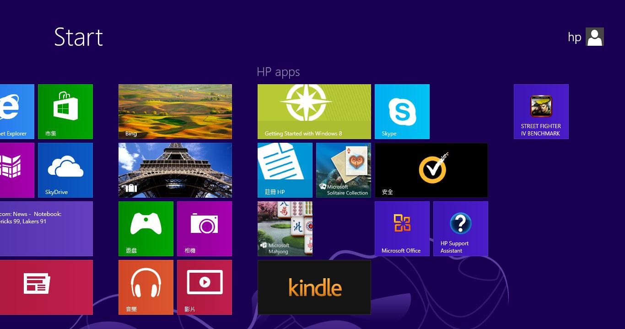Image resolution: width=625 pixels, height=329 pixels.
Task: Open the Kindle app tile
Action: coord(314,287)
